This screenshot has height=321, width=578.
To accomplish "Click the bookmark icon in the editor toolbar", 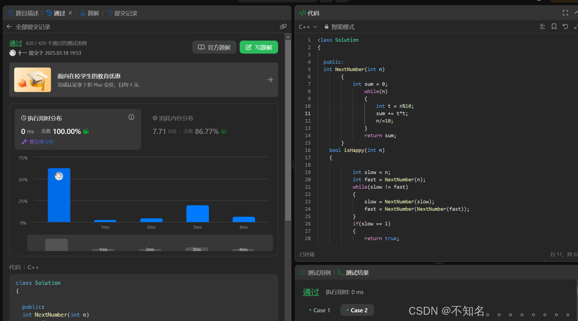I will (x=554, y=27).
